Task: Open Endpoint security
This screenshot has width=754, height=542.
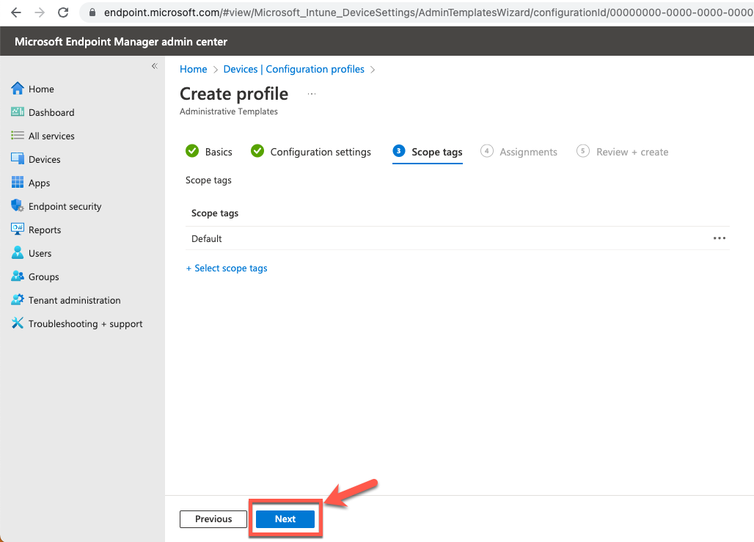Action: [65, 206]
